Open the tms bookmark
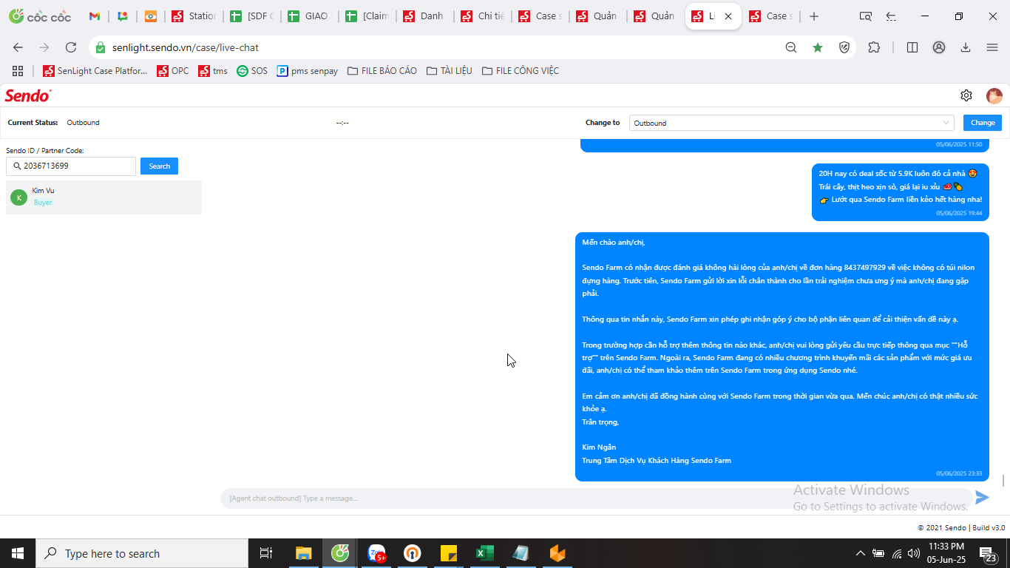 click(213, 71)
